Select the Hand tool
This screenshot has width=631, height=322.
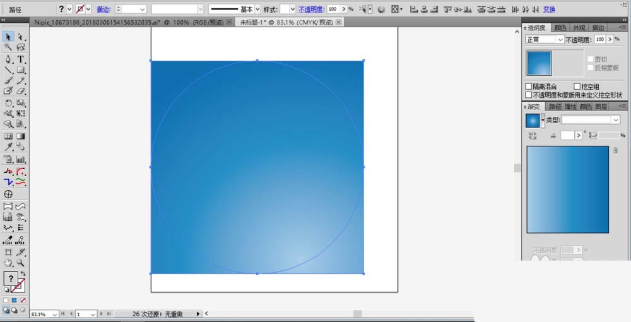pyautogui.click(x=8, y=263)
